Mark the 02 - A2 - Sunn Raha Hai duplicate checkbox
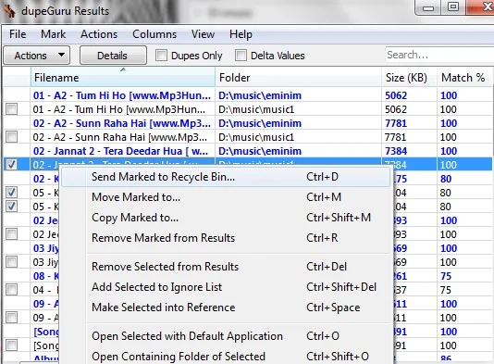Image resolution: width=494 pixels, height=364 pixels. point(12,137)
